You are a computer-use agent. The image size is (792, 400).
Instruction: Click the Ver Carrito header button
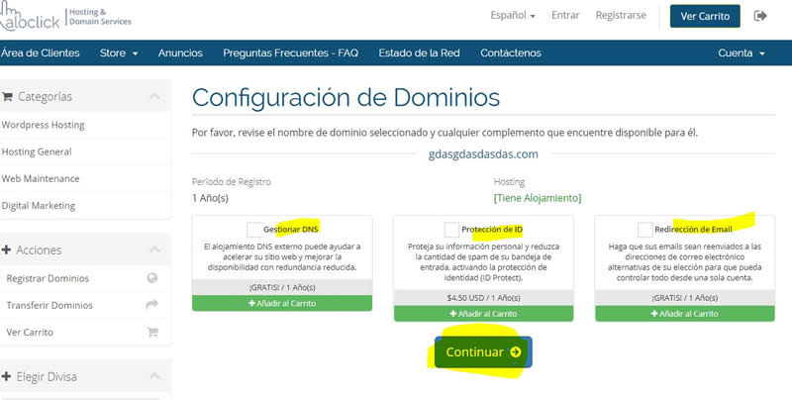705,16
